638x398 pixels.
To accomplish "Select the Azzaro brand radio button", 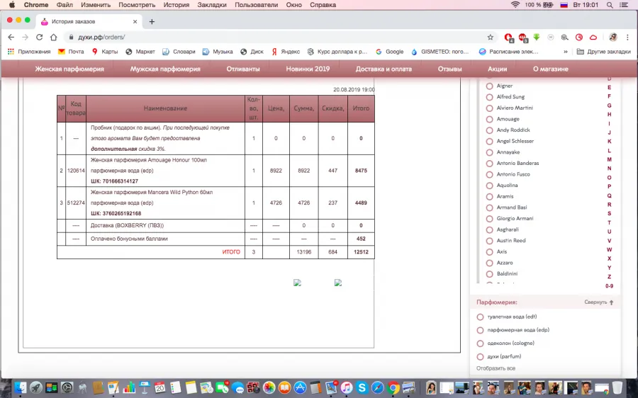I will pos(489,263).
